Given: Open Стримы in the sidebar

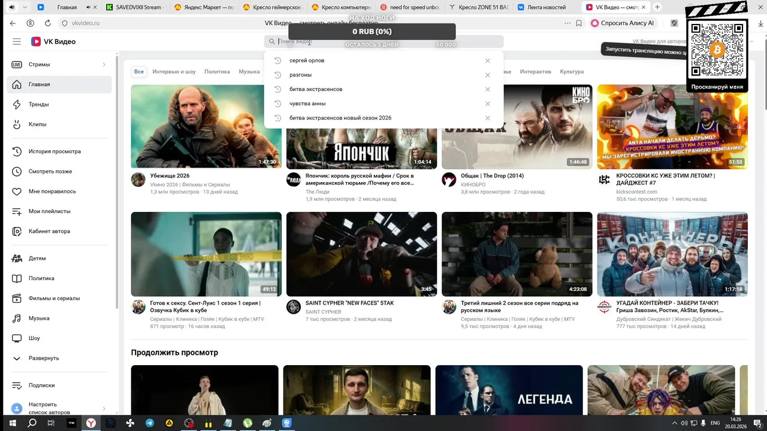Looking at the screenshot, I should (x=59, y=64).
